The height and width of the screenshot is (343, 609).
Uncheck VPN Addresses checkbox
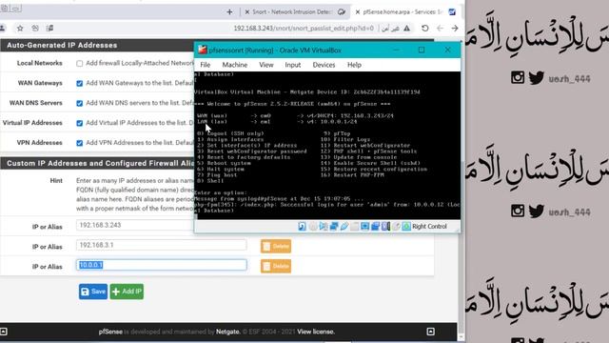tap(80, 143)
